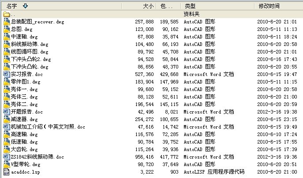
Task: Click the Word icon of 机械加工介绍 document
Action: [x=7, y=127]
